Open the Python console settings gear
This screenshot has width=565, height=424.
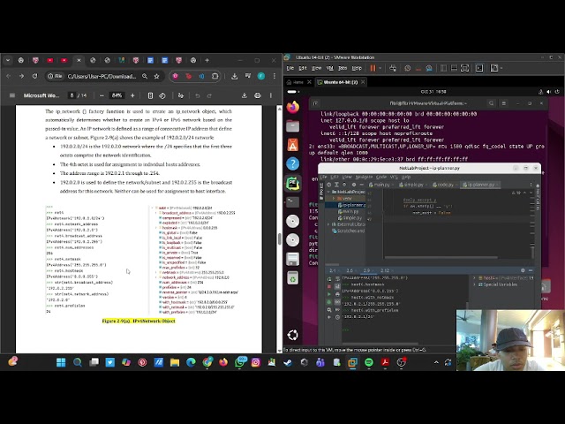(x=523, y=270)
